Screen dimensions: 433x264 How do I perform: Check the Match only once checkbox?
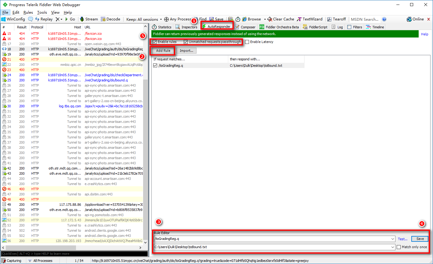click(399, 247)
